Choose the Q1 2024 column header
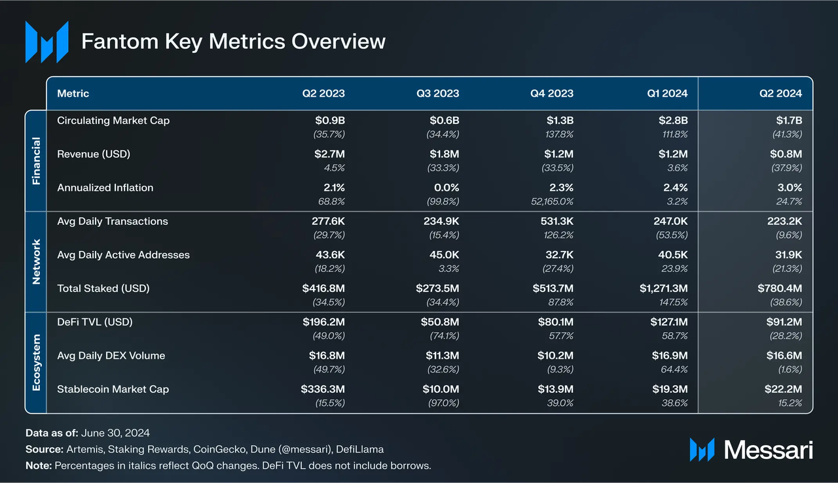The image size is (838, 483). 666,93
